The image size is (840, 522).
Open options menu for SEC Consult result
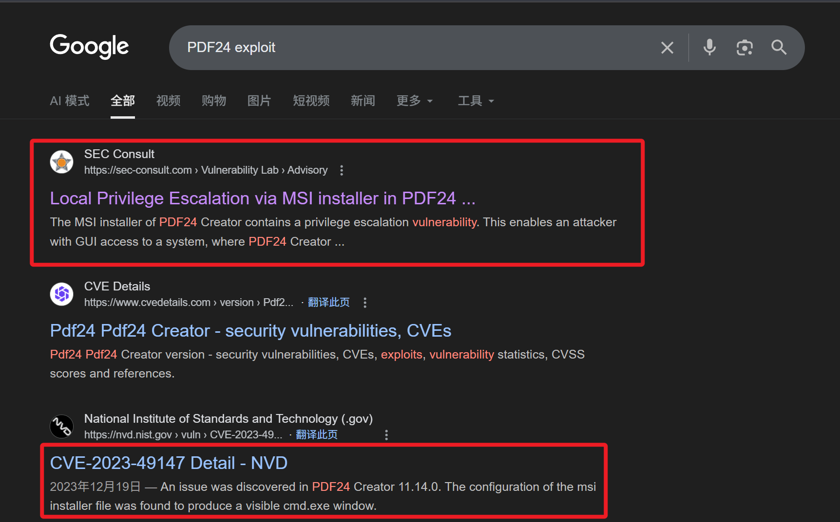[x=342, y=170]
